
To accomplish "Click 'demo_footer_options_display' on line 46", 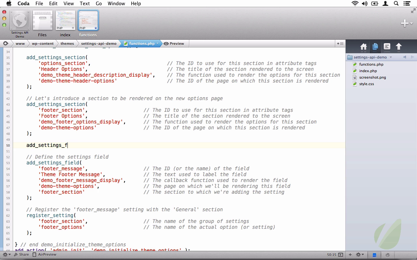I will tap(80, 122).
